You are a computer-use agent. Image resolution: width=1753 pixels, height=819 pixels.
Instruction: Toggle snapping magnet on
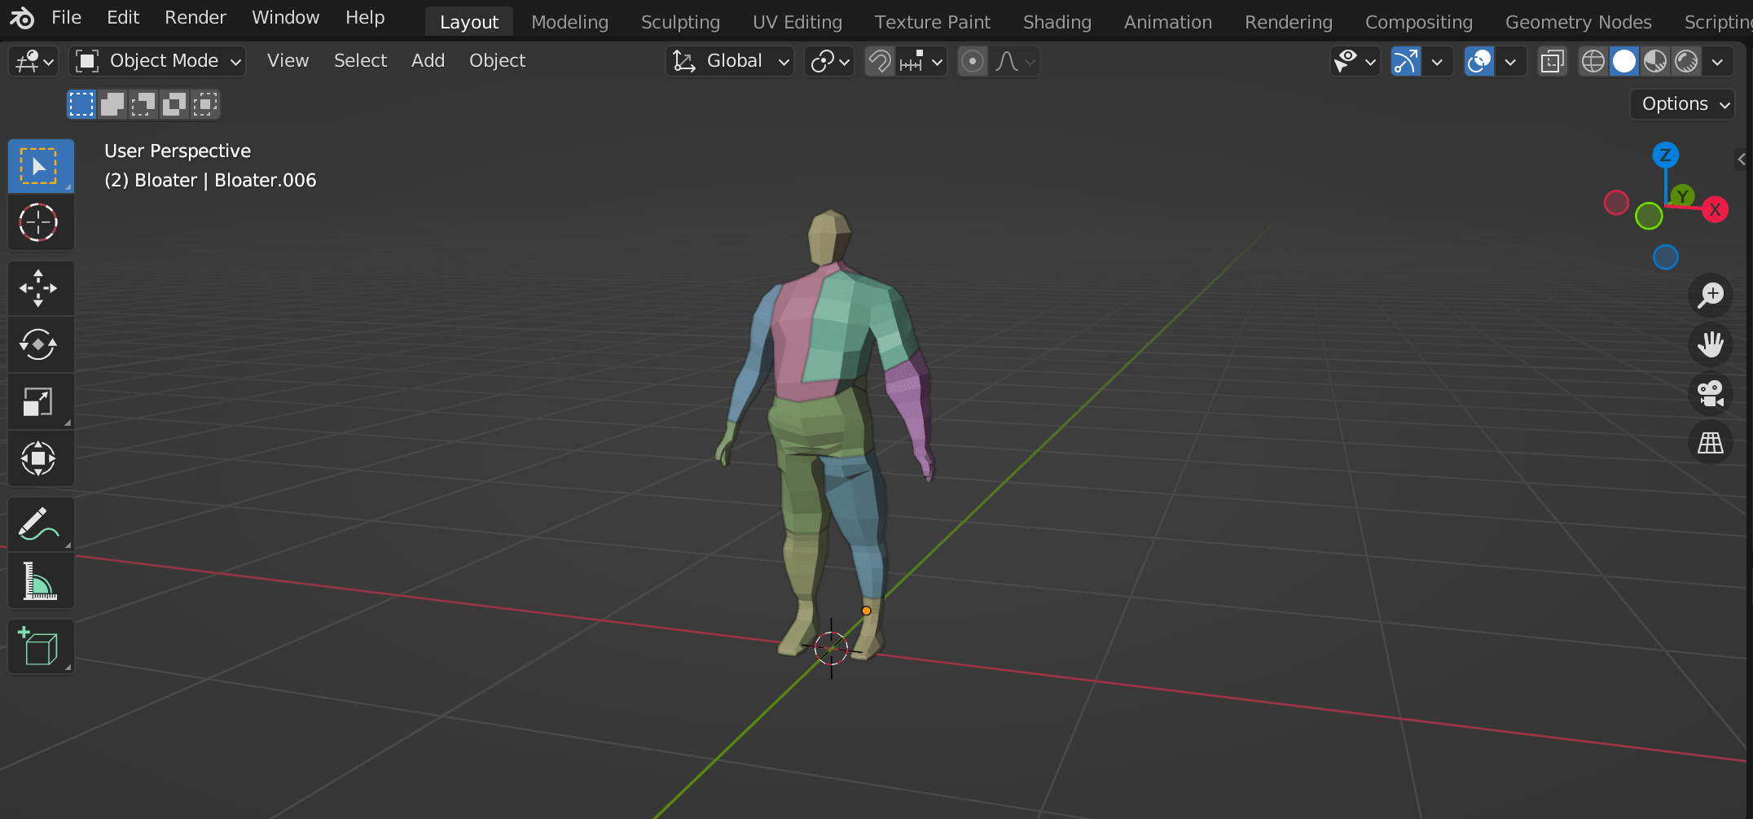tap(880, 61)
